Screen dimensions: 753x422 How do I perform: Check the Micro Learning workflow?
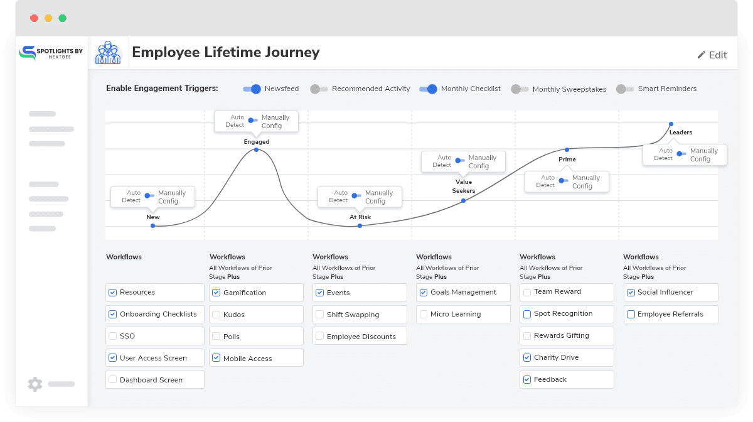pyautogui.click(x=423, y=314)
